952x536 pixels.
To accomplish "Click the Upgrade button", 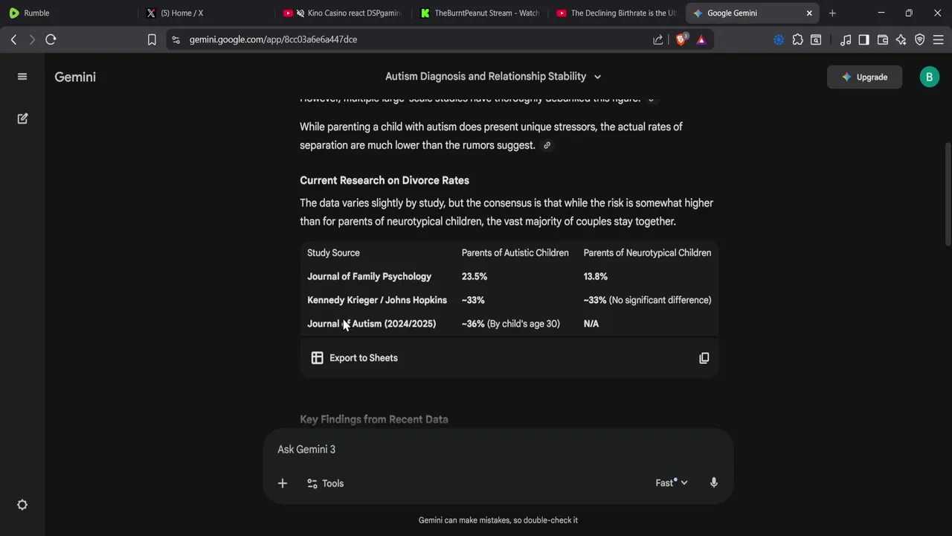I will coord(864,77).
